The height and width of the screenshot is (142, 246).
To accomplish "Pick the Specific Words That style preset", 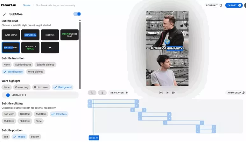I will 69,35.
